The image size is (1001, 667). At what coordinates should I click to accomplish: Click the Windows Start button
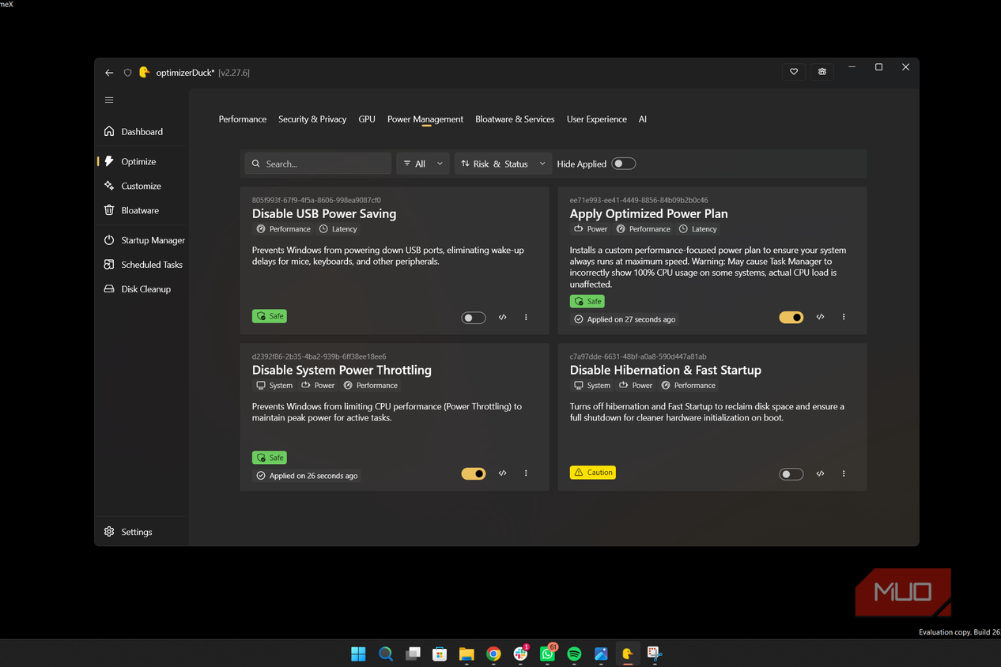tap(358, 654)
